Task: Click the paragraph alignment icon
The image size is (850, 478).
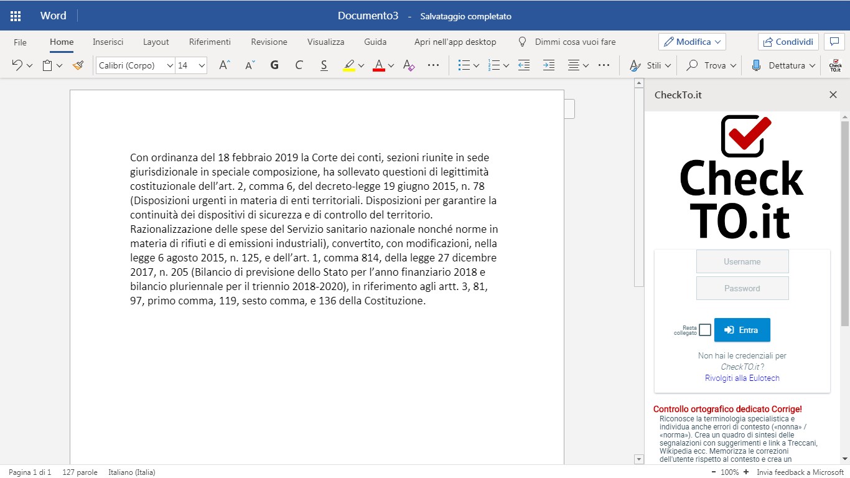Action: coord(574,65)
